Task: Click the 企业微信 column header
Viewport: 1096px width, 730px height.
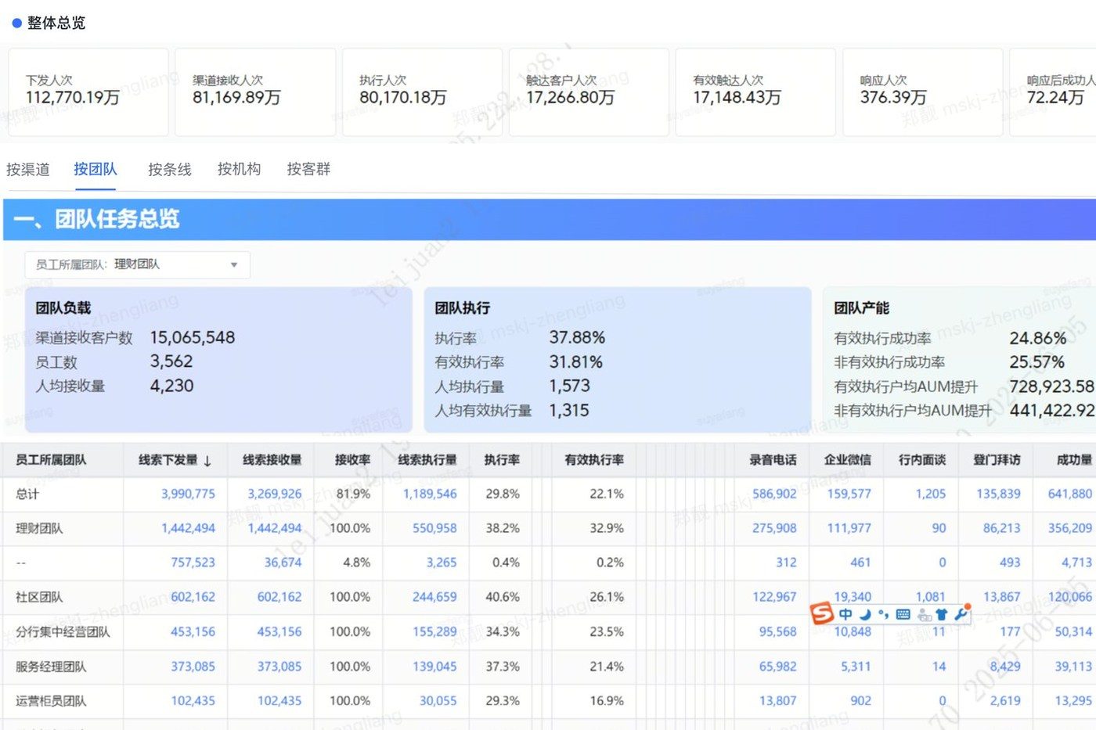Action: 848,460
